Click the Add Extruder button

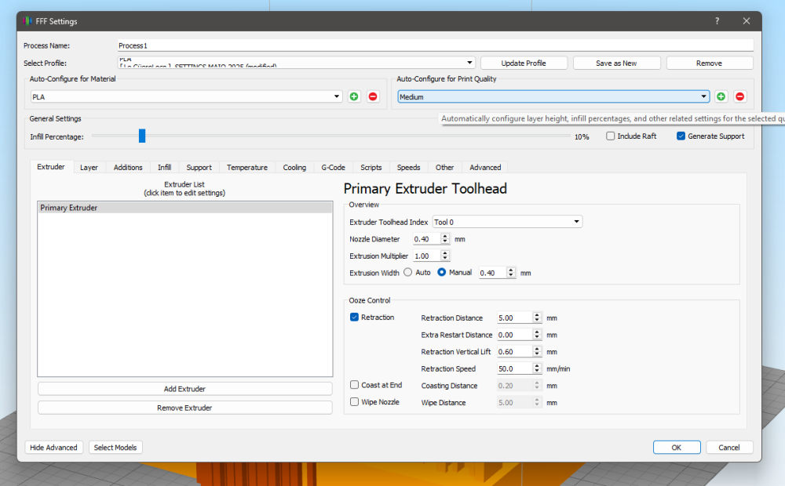click(x=184, y=389)
